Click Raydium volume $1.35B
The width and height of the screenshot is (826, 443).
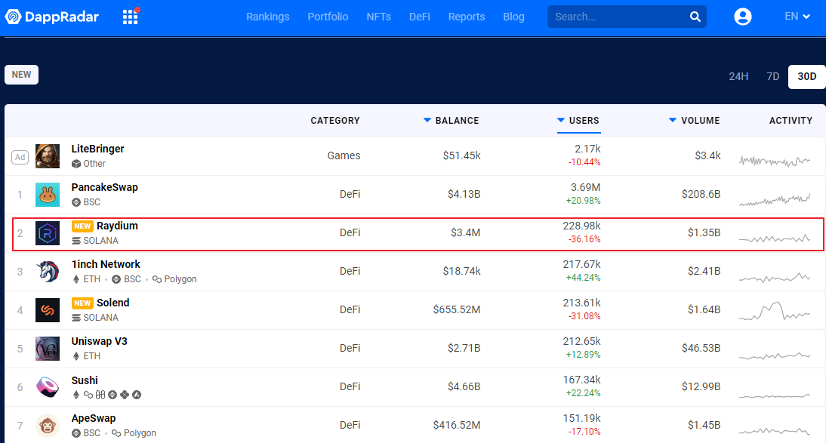coord(704,233)
